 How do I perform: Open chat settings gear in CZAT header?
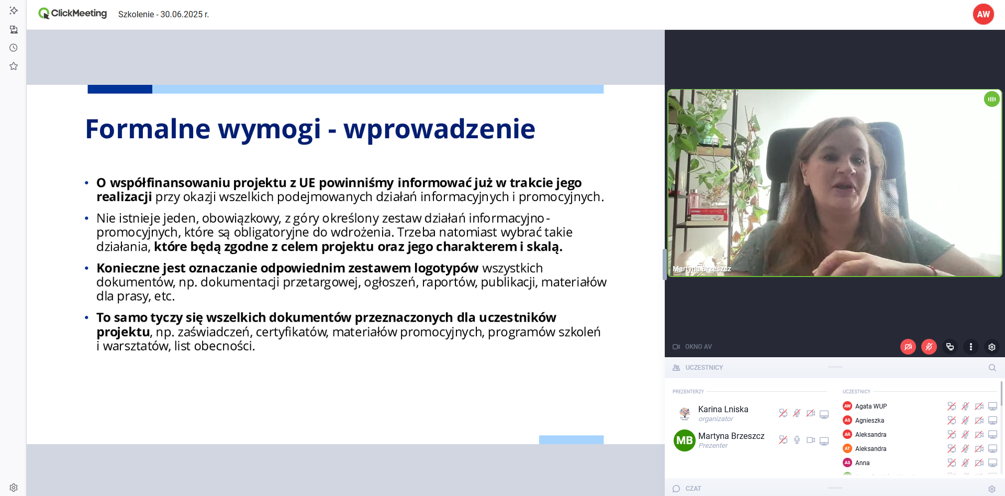(992, 489)
